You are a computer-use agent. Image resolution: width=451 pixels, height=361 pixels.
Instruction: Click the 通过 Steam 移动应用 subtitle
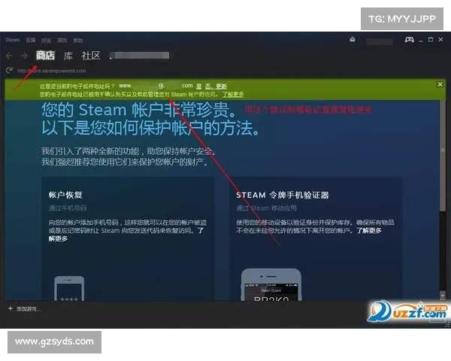[266, 208]
